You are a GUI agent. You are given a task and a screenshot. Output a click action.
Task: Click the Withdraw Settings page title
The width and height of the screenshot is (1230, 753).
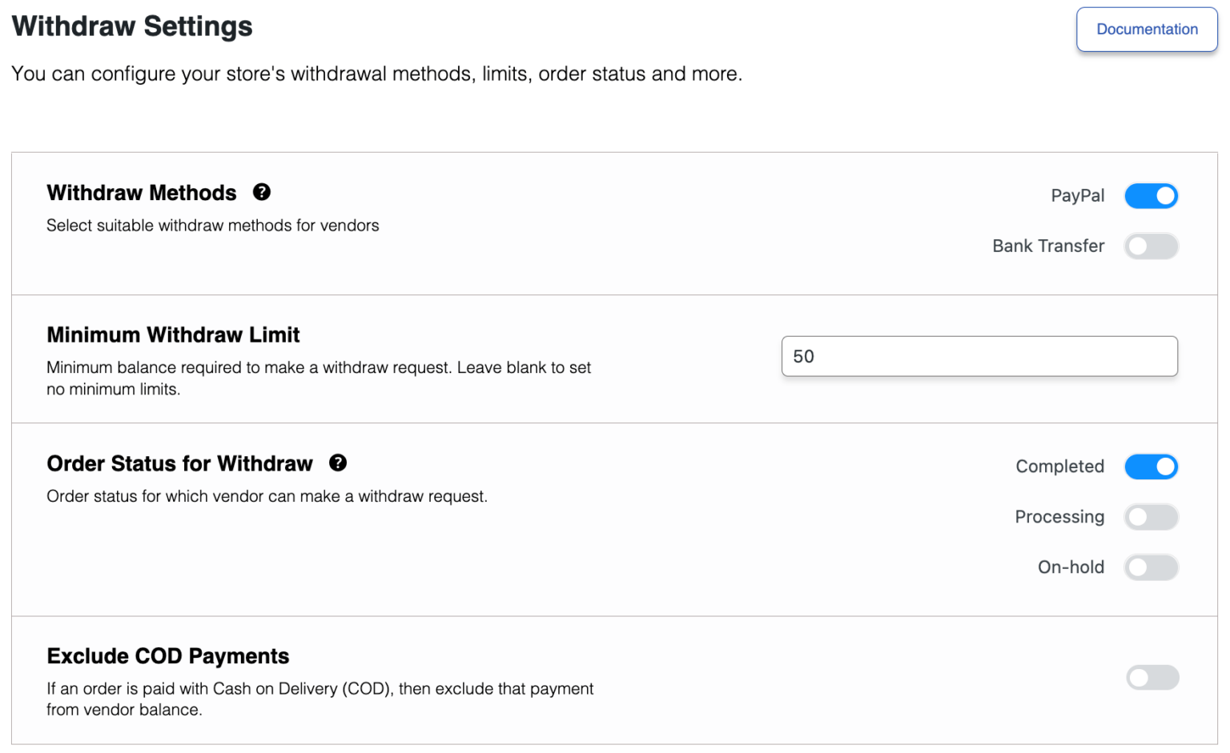click(x=131, y=26)
